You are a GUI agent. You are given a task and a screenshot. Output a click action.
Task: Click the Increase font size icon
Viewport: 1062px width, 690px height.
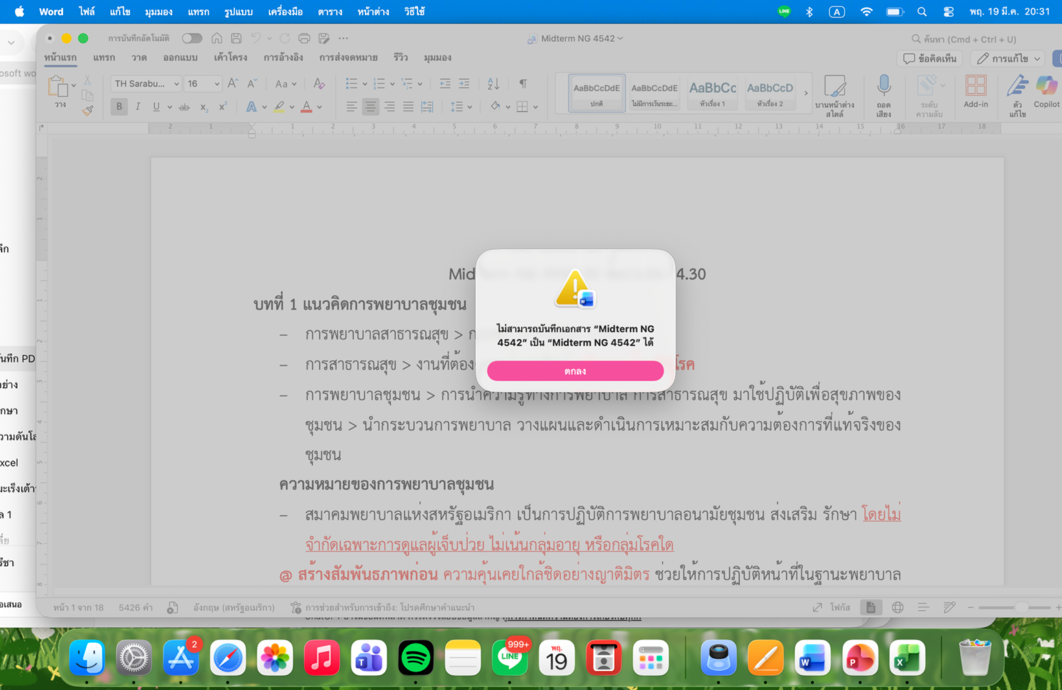point(233,83)
